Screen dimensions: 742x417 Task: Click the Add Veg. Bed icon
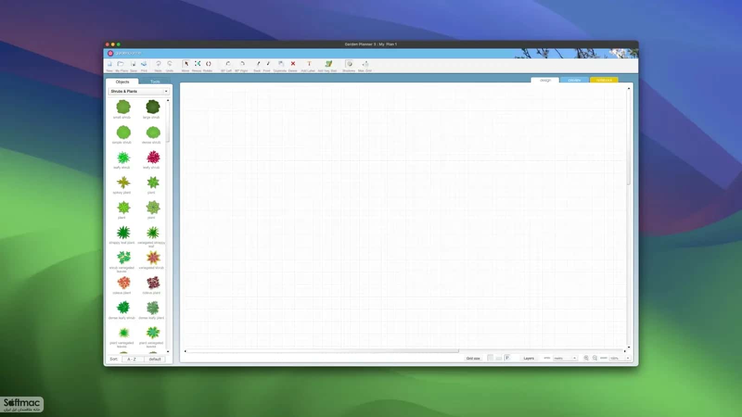(328, 64)
